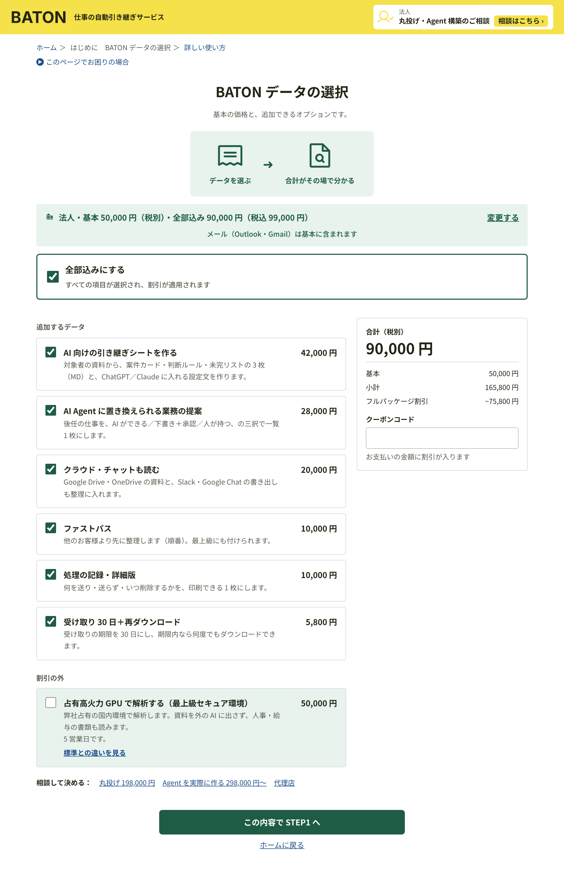Click 丸投げ・Agent 構築のご相談 text
This screenshot has width=564, height=889.
pos(444,21)
